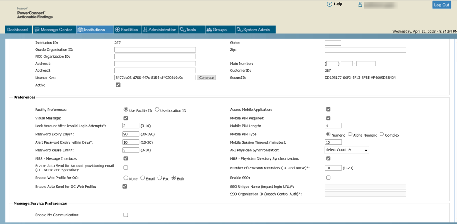This screenshot has height=224, width=457.
Task: Toggle Enable My Communication checkbox
Action: tap(125, 215)
